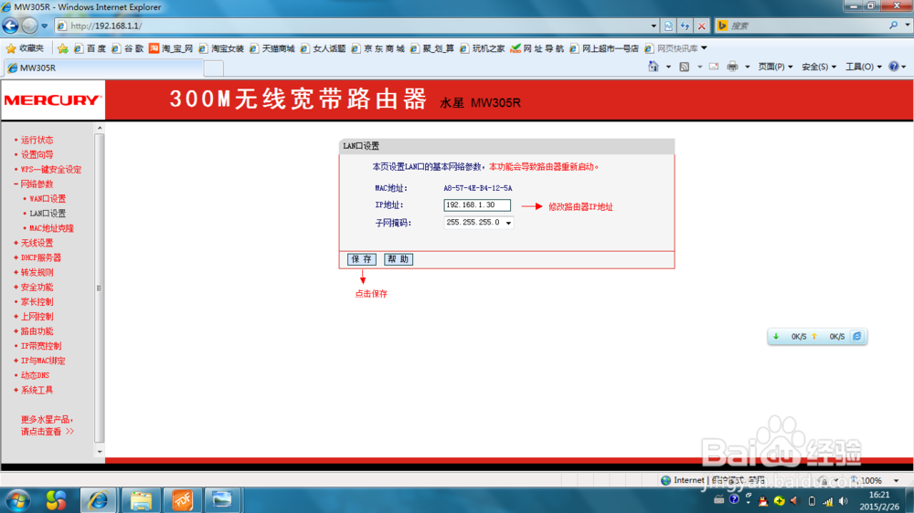Screen dimensions: 914x513
Task: Click the blue Help question mark icon
Action: coord(894,67)
